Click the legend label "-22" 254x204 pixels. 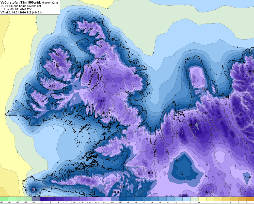(x=25, y=202)
